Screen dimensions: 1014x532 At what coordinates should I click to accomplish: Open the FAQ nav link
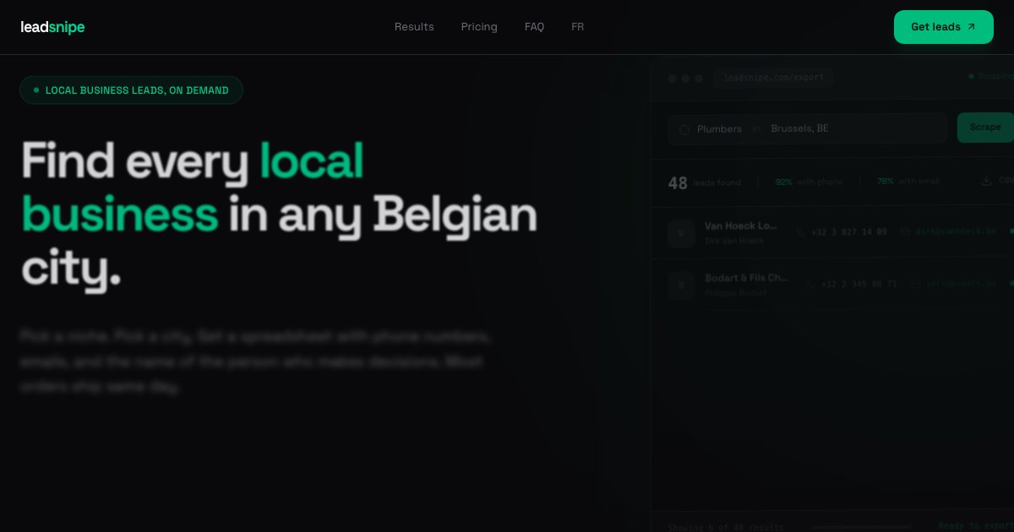pos(534,27)
